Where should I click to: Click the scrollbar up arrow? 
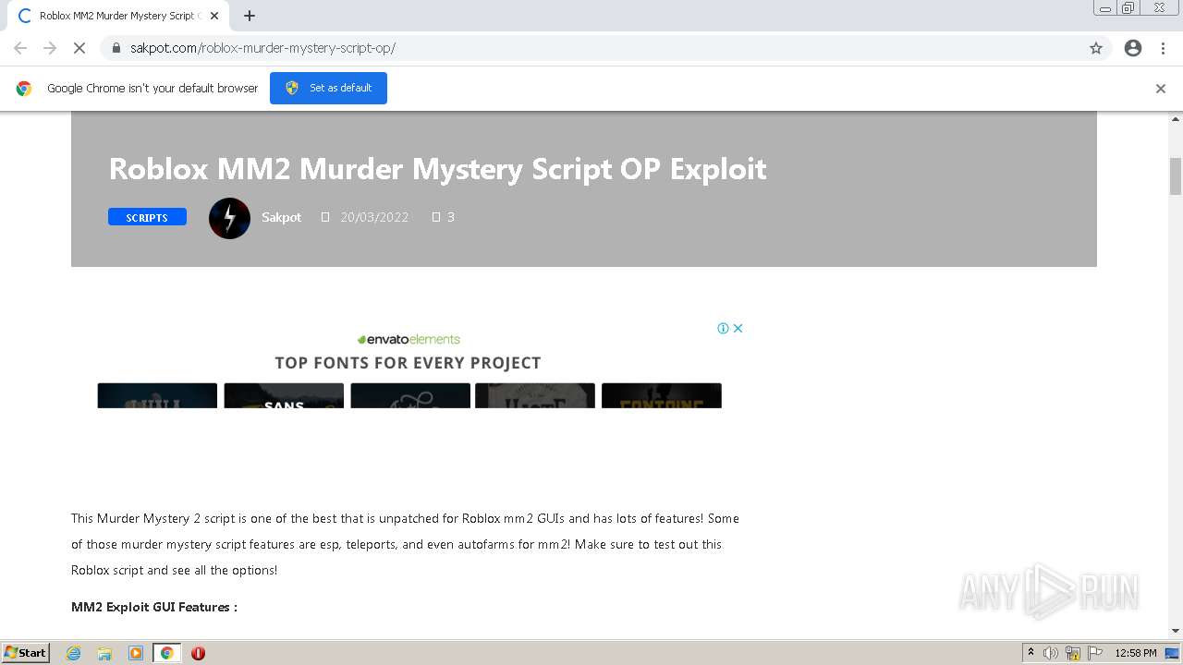point(1176,119)
